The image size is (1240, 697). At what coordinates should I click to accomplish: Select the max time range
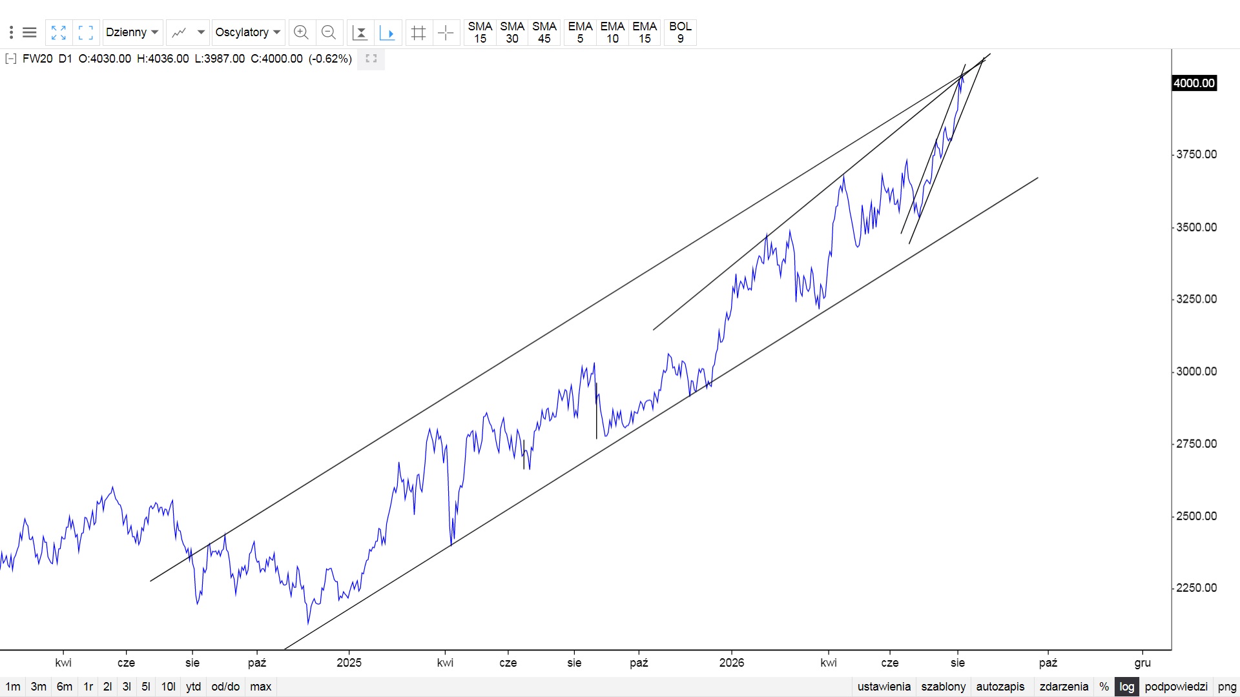[261, 687]
